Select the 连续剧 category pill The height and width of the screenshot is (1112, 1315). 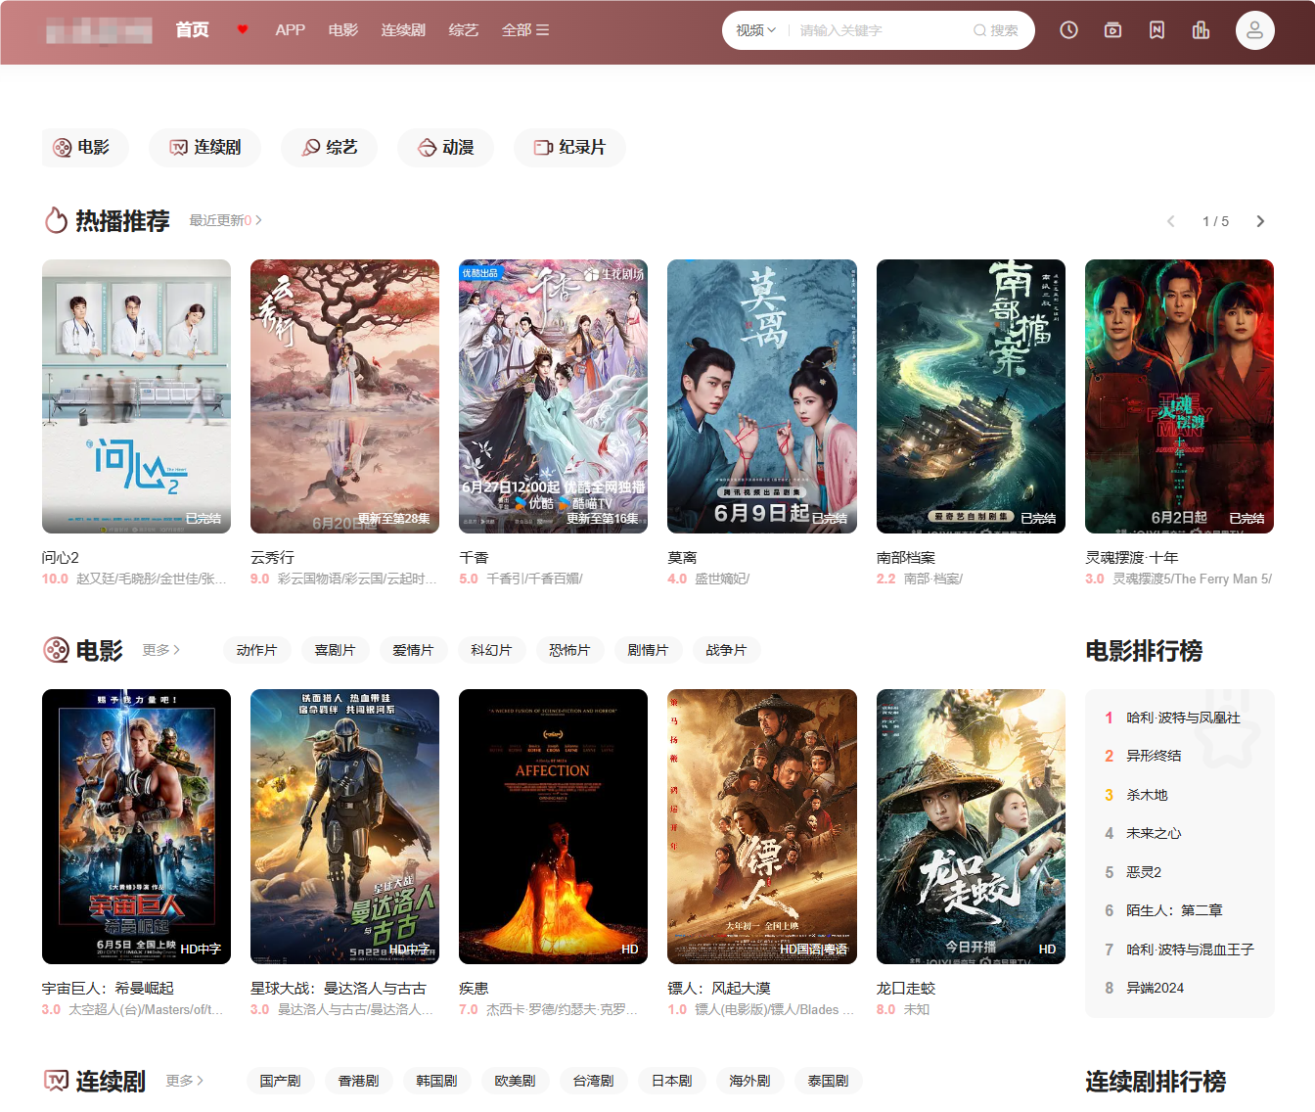[206, 147]
